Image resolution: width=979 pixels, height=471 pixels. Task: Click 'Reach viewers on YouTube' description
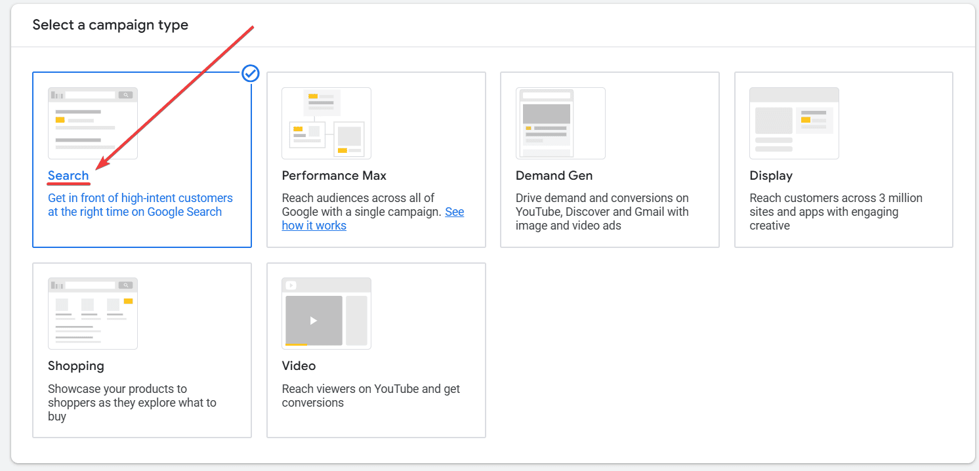371,396
